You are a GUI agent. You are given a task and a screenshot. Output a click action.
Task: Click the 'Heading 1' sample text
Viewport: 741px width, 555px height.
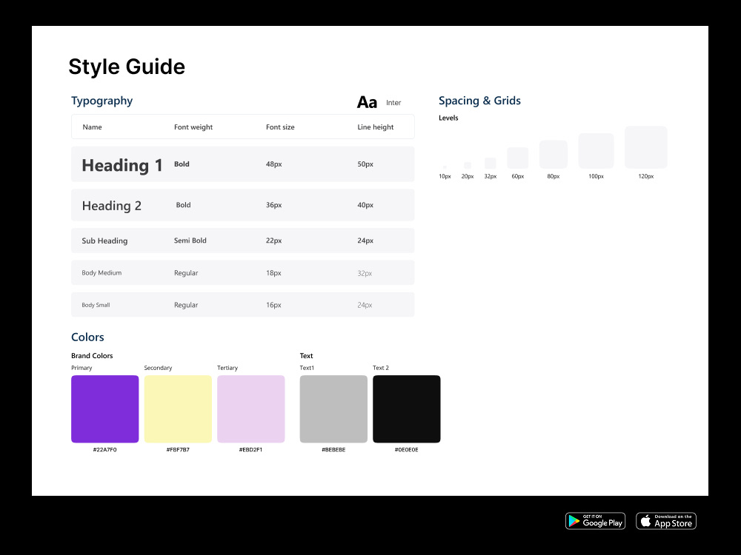point(122,165)
